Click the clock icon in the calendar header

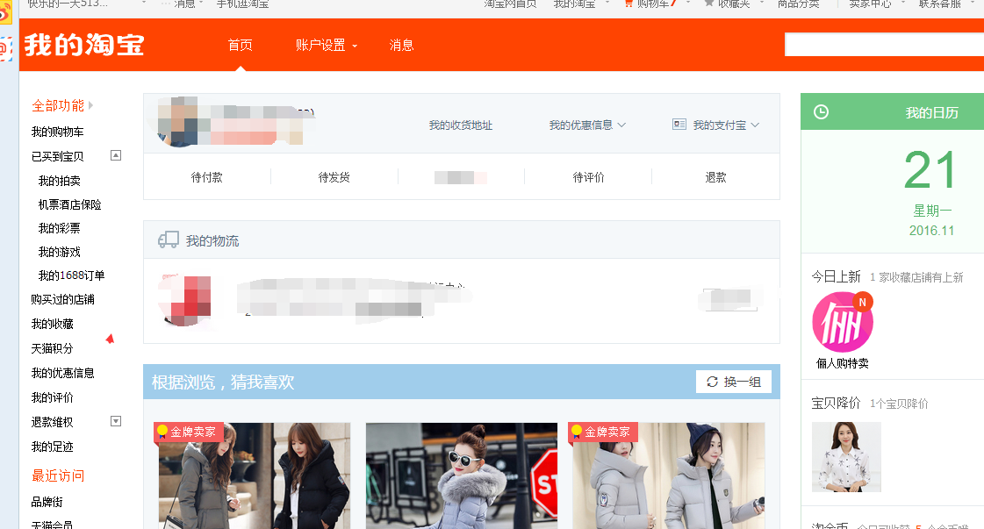click(821, 112)
